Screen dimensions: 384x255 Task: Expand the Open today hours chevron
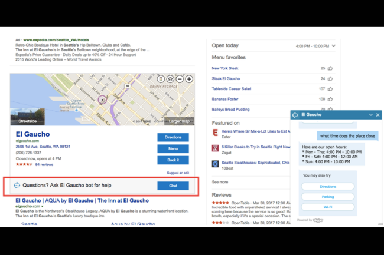(x=334, y=45)
